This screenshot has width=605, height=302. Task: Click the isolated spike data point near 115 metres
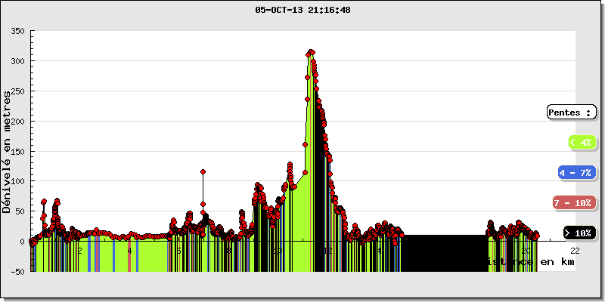(x=203, y=172)
